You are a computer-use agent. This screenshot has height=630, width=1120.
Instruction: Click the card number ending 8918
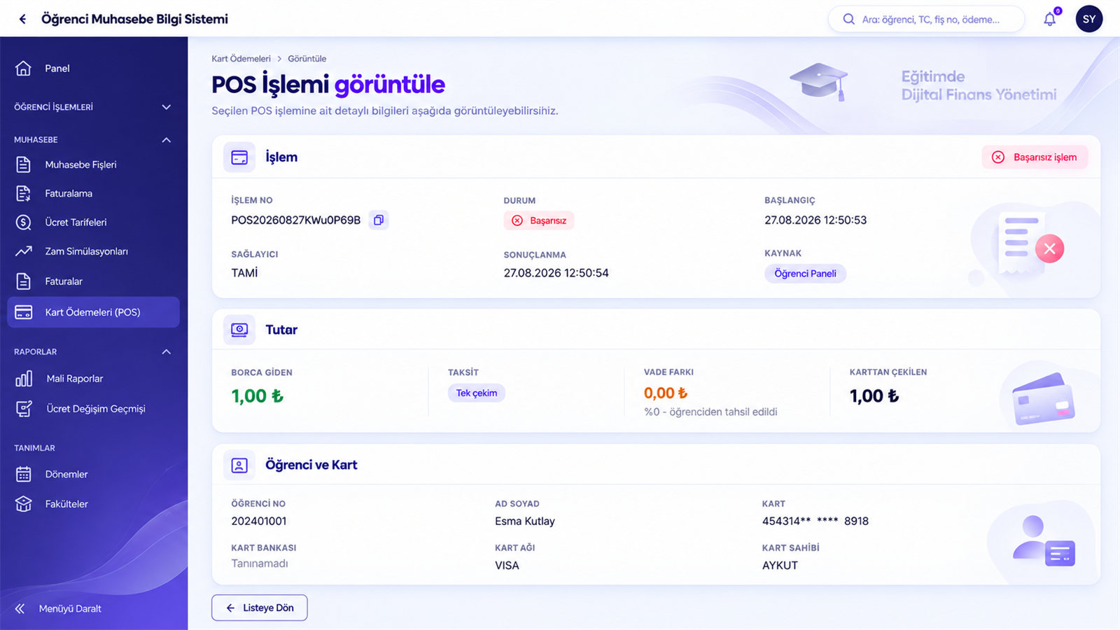point(815,521)
